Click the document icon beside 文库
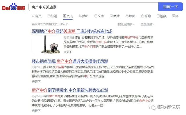 coord(96,16)
